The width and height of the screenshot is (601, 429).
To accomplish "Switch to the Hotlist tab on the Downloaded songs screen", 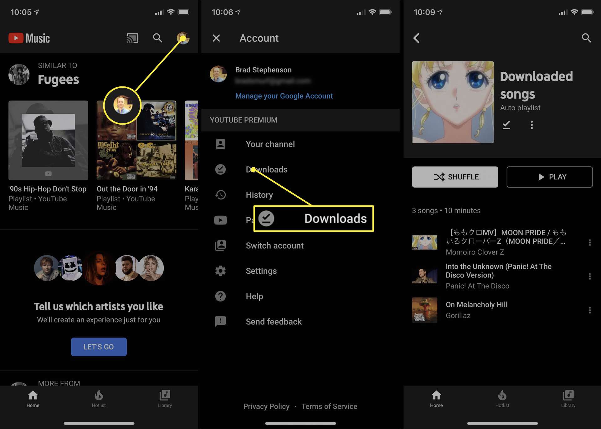I will pos(502,399).
